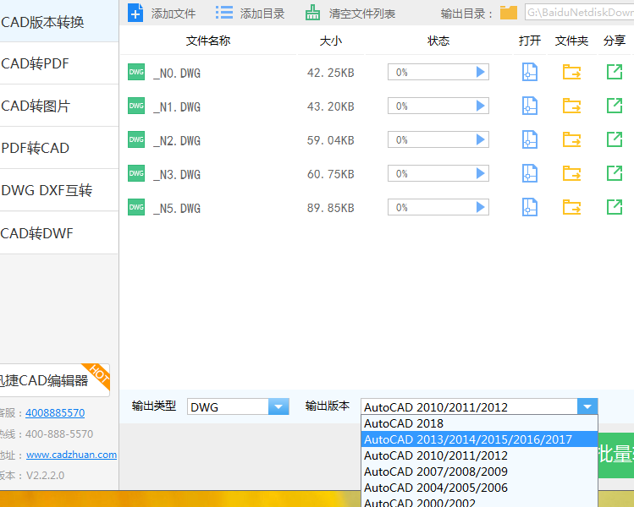
Task: Start conversion of _N3.DWG with play arrow
Action: (x=480, y=173)
